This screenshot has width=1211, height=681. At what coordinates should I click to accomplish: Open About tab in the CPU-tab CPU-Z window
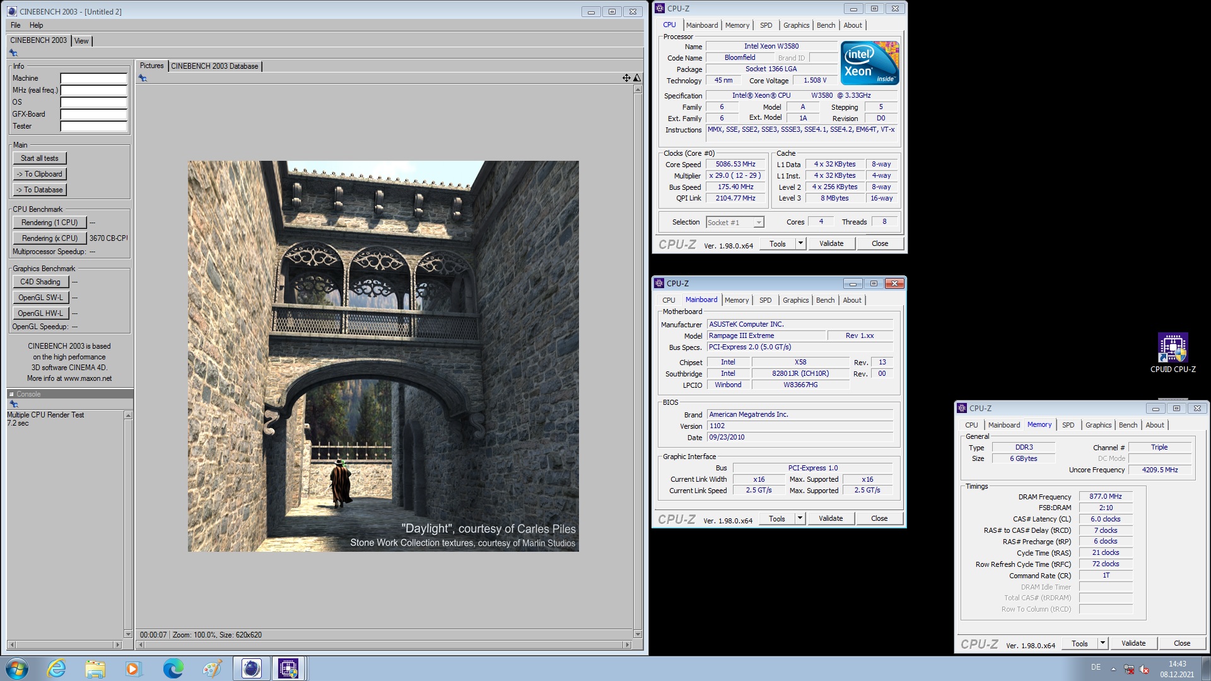point(853,25)
